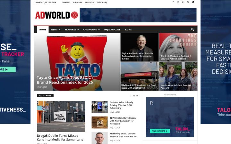This screenshot has width=231, height=144.
Task: Click July 24, 2026 under the OOH opinion article
Action: pyautogui.click(x=115, y=112)
